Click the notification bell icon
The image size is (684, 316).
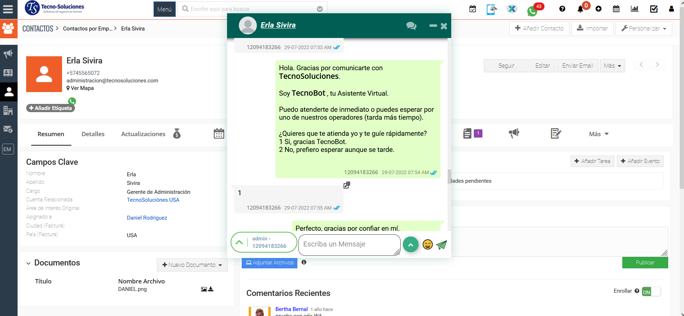click(580, 9)
